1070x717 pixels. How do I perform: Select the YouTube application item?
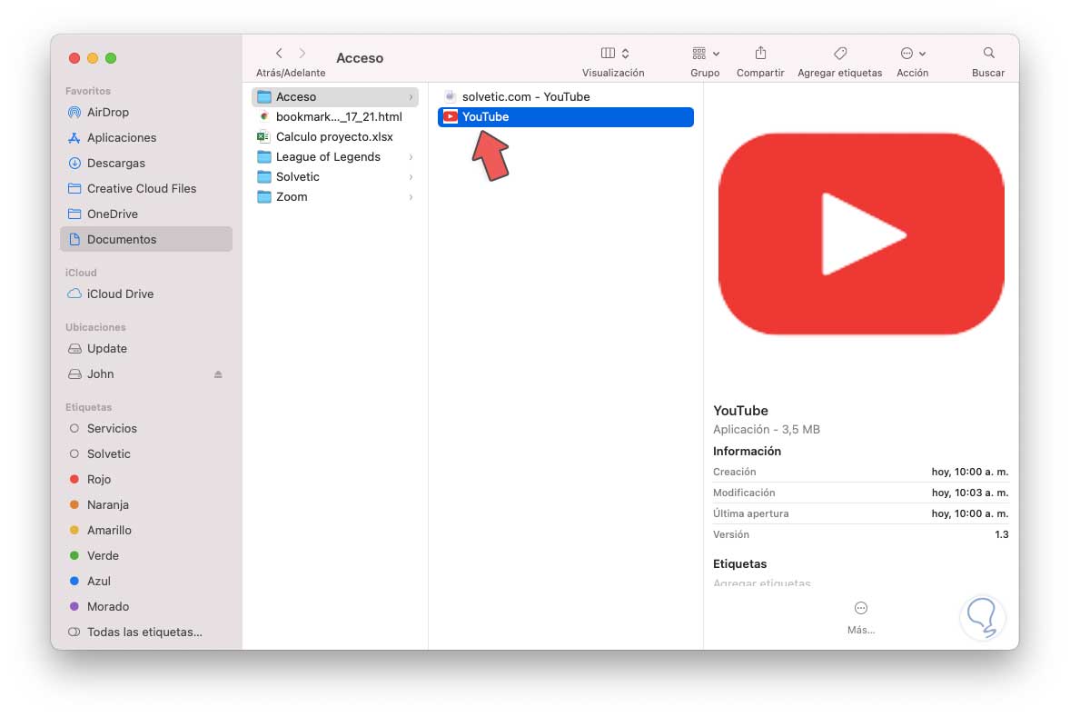[566, 116]
